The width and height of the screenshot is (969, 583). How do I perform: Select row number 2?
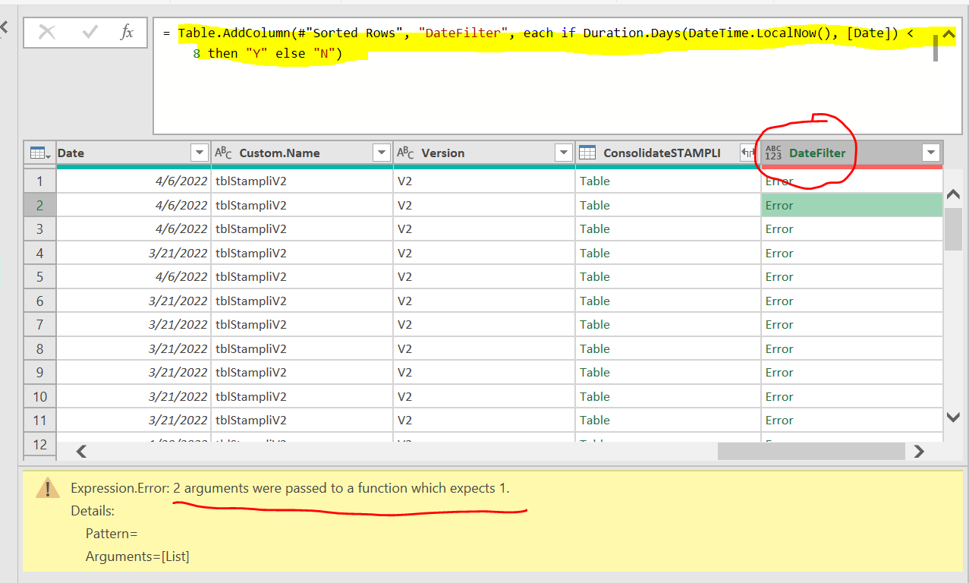[x=39, y=205]
